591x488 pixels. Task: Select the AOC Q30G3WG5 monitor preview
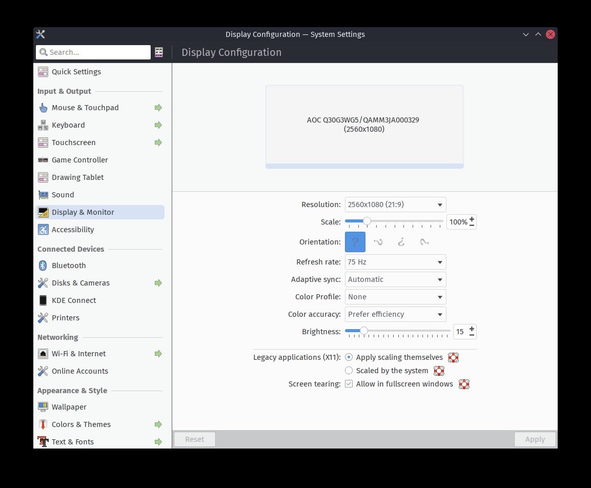[x=364, y=127]
